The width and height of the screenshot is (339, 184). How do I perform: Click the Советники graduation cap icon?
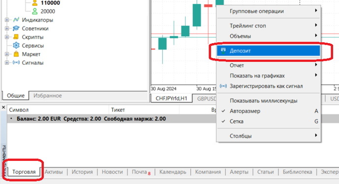pyautogui.click(x=16, y=28)
